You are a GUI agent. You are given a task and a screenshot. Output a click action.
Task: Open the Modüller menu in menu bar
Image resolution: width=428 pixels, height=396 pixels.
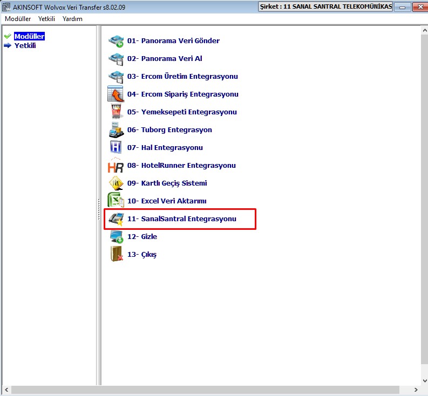click(x=18, y=19)
